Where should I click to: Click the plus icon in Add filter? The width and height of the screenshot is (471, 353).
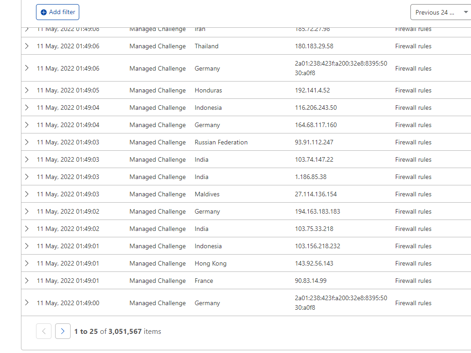pos(44,12)
